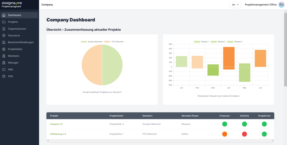Click Katapult 2.0 Projektziel green status dot

pos(264,124)
